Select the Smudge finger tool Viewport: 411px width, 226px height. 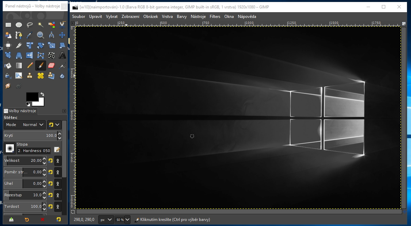(x=8, y=86)
